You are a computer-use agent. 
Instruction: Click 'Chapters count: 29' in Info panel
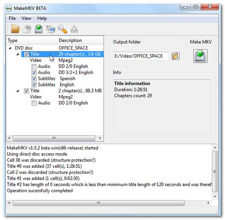133,96
